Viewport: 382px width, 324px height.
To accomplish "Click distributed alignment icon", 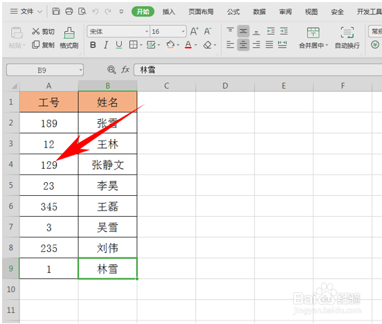I will [x=282, y=44].
